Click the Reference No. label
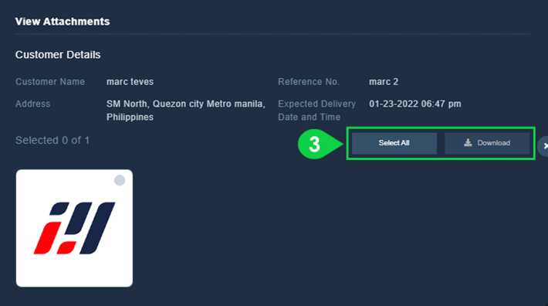Viewport: 548px width, 306px height. tap(309, 82)
